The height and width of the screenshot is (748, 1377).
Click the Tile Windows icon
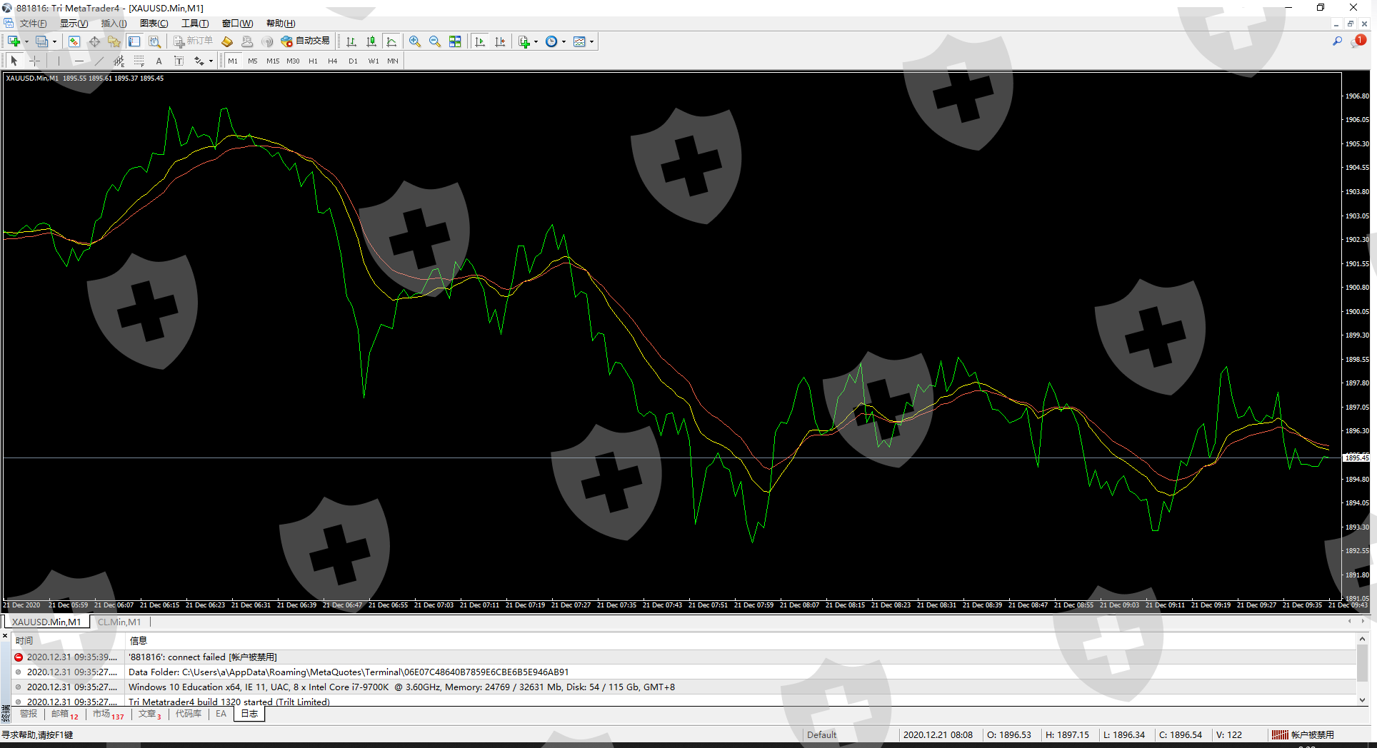pyautogui.click(x=455, y=41)
